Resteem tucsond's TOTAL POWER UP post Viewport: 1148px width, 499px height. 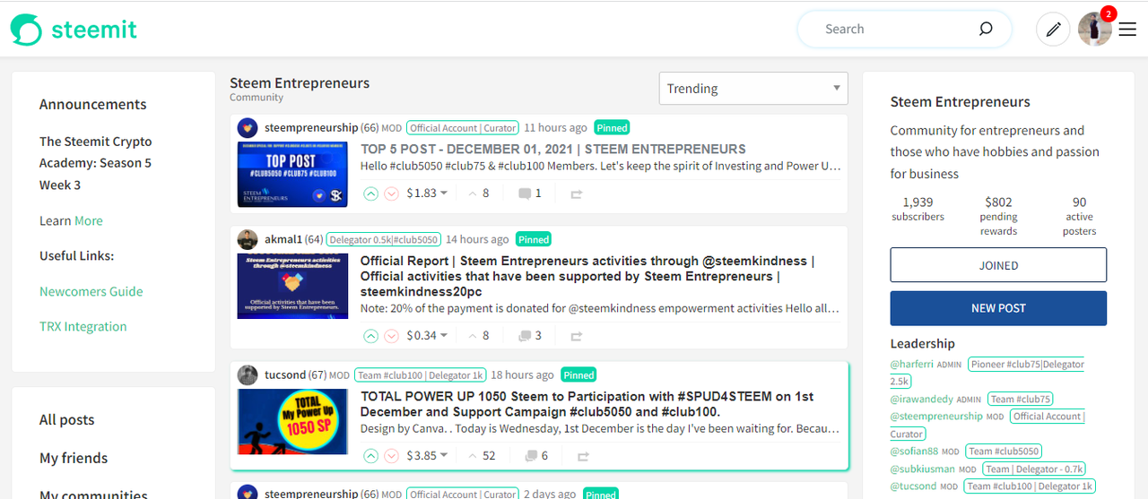pos(584,456)
